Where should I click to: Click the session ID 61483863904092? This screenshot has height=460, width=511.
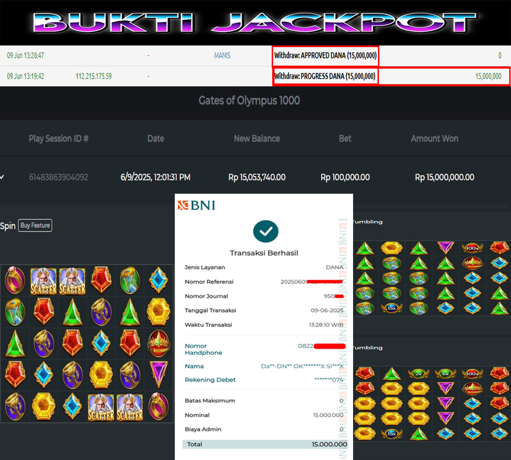coord(59,177)
